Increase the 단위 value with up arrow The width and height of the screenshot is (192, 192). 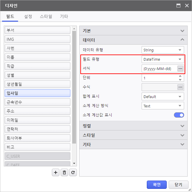tap(180, 76)
